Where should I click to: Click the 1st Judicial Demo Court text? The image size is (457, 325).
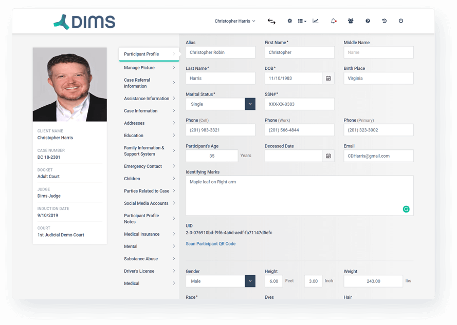click(61, 235)
